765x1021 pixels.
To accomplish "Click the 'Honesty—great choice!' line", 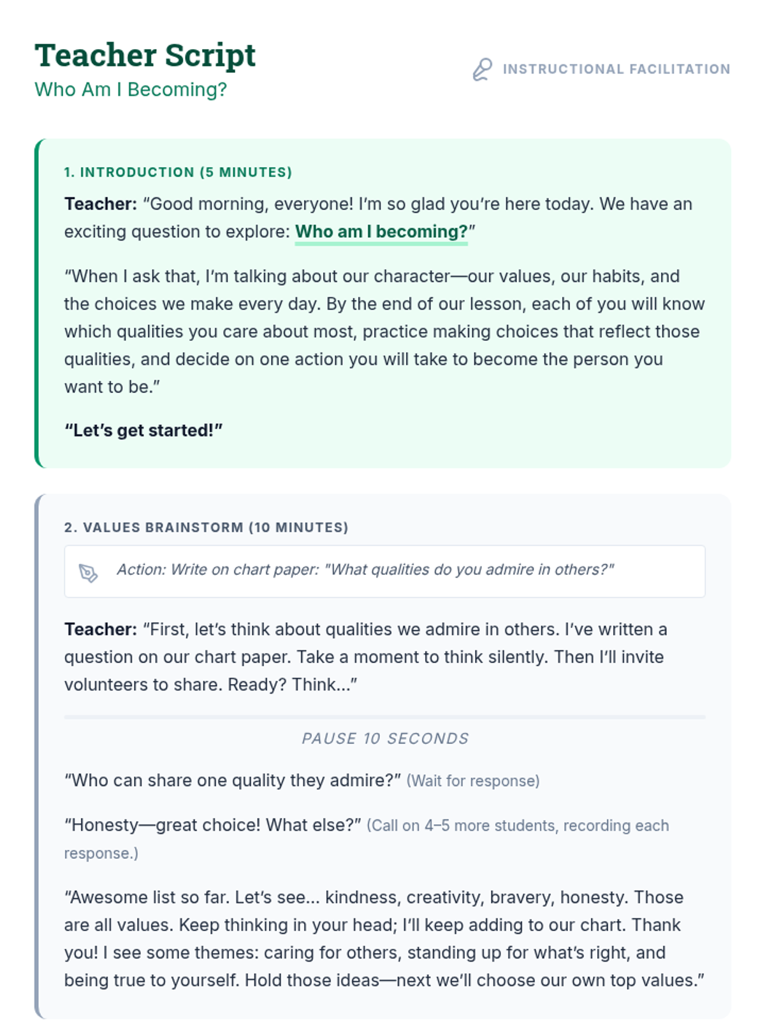I will tap(212, 825).
